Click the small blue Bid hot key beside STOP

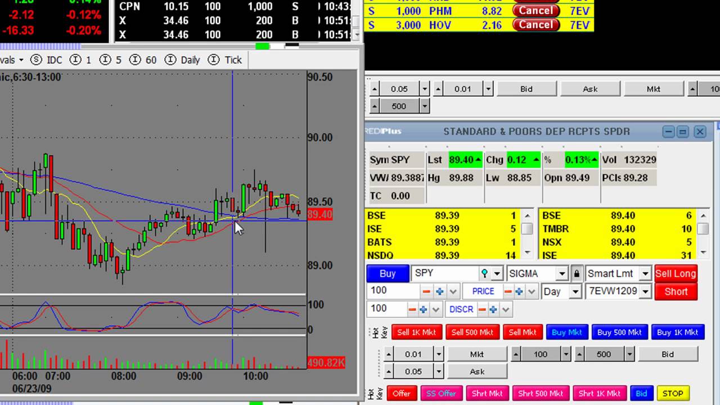pyautogui.click(x=641, y=393)
